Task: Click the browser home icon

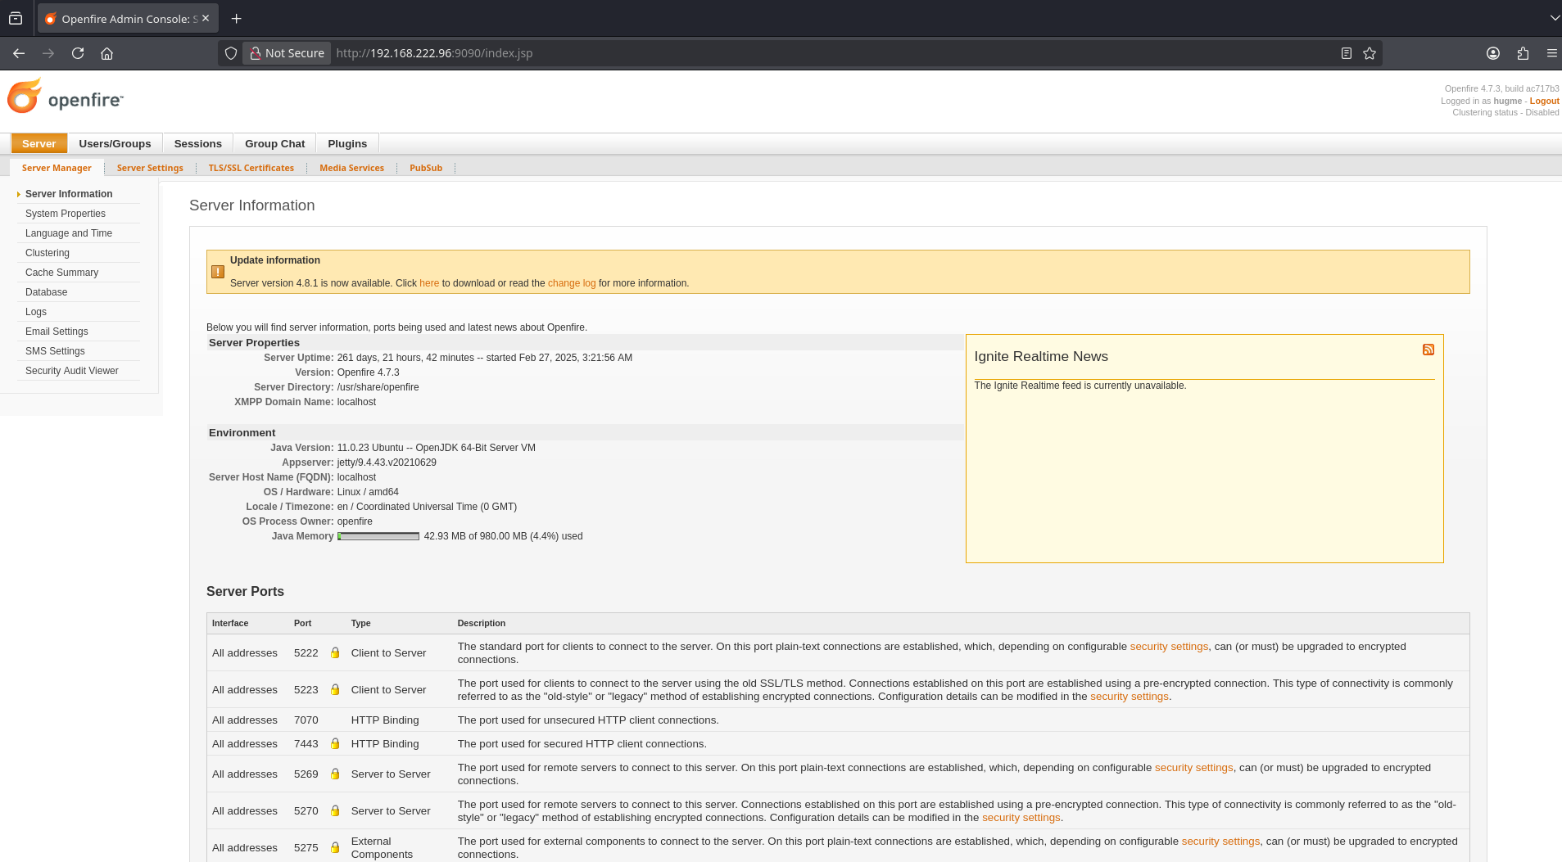Action: tap(106, 53)
